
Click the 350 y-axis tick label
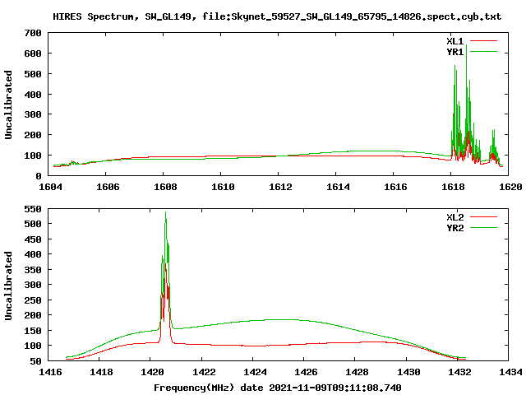coord(33,270)
